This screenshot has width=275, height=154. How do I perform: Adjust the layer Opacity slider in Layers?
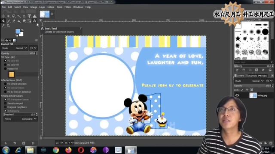tap(254, 86)
